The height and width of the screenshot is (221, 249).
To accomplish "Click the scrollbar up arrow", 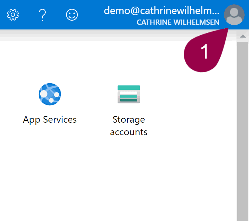I will coord(243,36).
